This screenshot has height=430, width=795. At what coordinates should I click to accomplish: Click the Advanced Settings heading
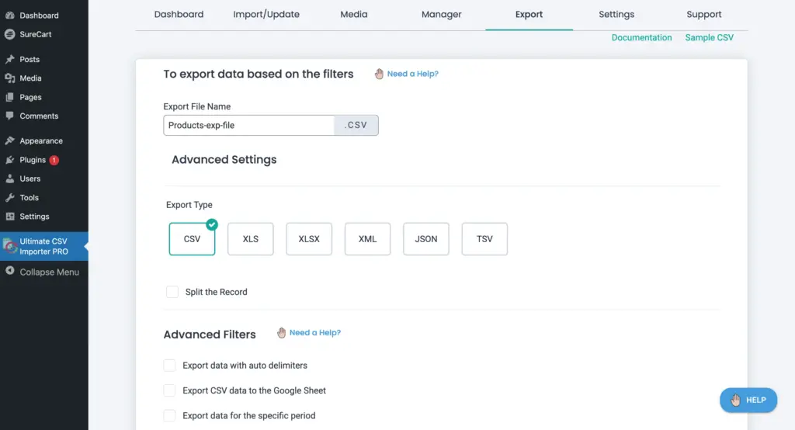point(224,159)
